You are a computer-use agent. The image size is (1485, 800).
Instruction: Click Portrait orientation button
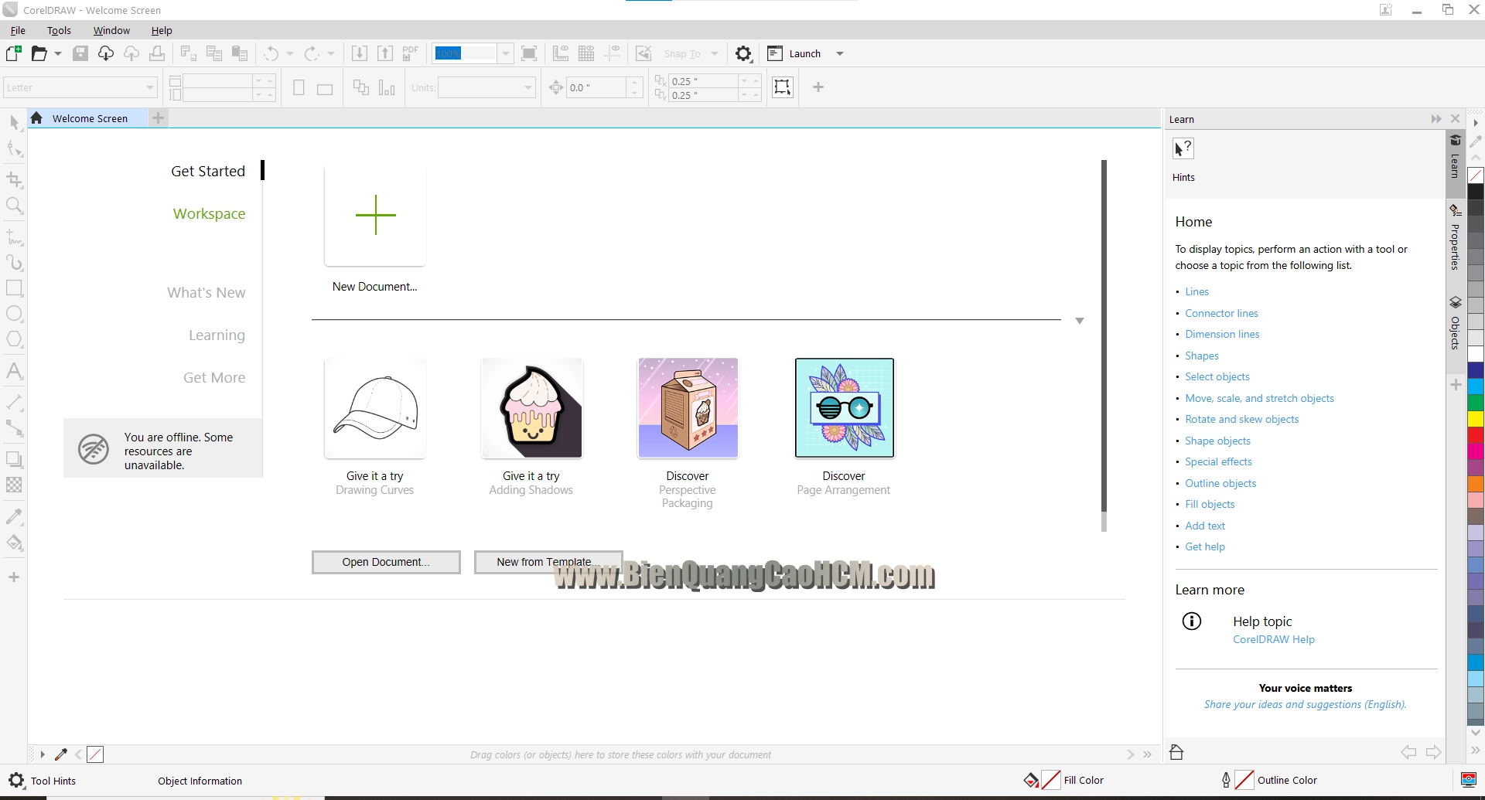(299, 87)
